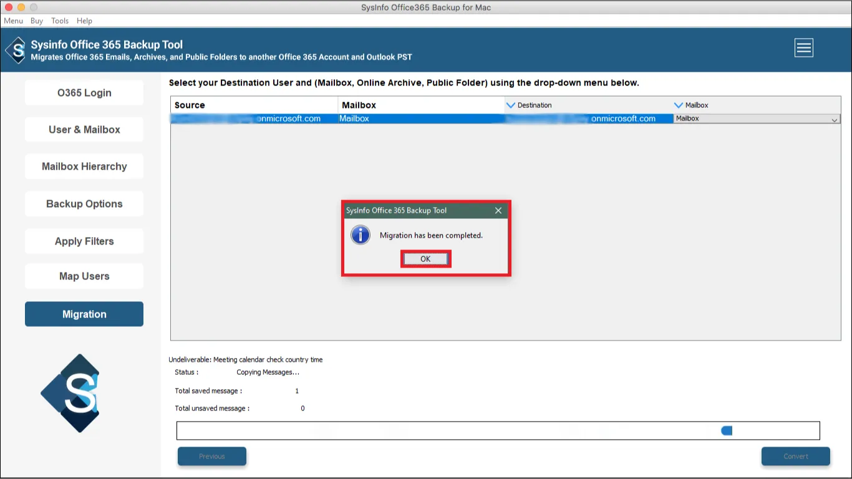The image size is (852, 479).
Task: Click the blue info icon in dialog
Action: [x=361, y=235]
